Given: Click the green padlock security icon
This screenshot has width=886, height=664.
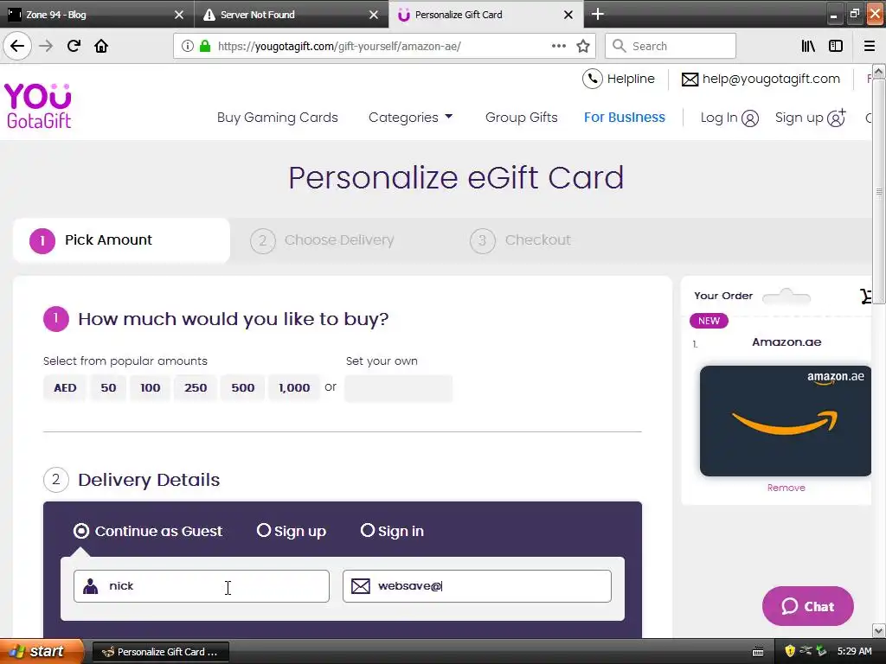Looking at the screenshot, I should 205,47.
